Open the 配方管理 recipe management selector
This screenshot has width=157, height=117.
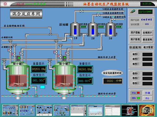click(x=148, y=47)
